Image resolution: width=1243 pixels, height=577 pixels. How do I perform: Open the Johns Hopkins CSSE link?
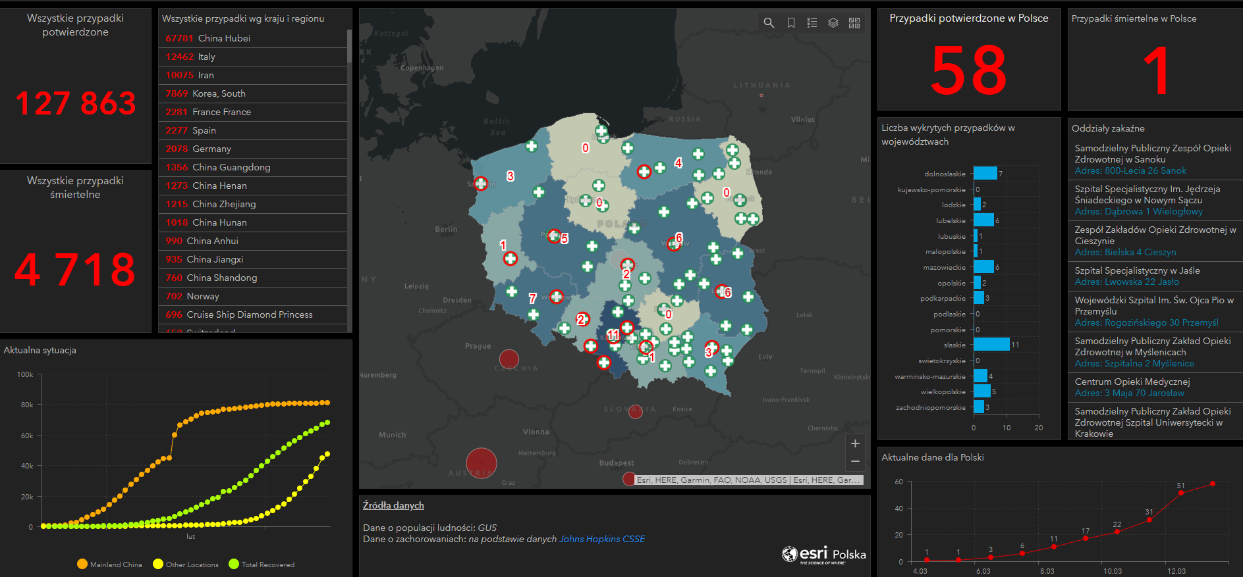pos(602,539)
